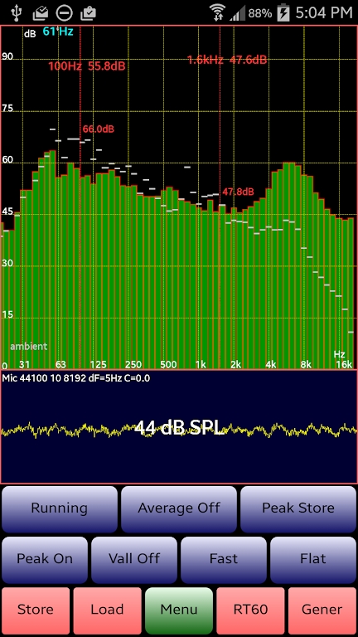Tap the do-not-disturb icon in status bar

point(64,13)
